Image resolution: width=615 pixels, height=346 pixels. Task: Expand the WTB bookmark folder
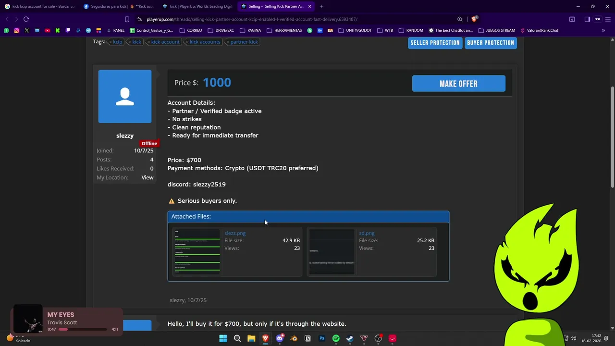[x=385, y=30]
